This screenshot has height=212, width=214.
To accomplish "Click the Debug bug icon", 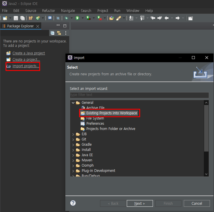I will pyautogui.click(x=67, y=18).
